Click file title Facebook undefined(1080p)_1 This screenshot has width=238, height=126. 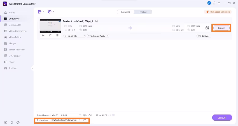click(78, 21)
